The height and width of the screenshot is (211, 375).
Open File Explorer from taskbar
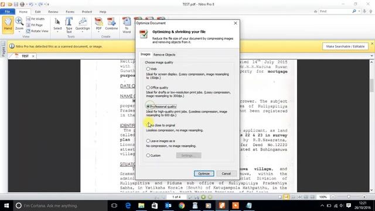pos(141,206)
